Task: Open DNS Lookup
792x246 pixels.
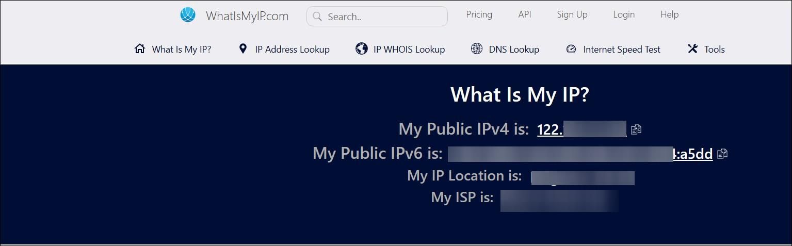Action: click(x=514, y=50)
